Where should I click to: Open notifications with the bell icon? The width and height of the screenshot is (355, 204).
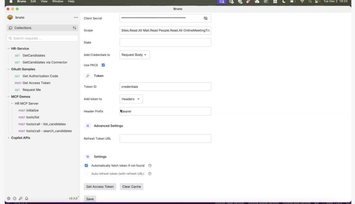point(27,198)
